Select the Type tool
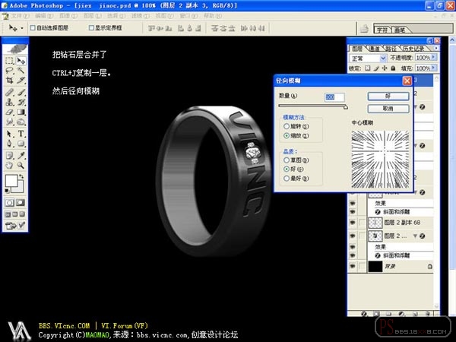 [21, 134]
